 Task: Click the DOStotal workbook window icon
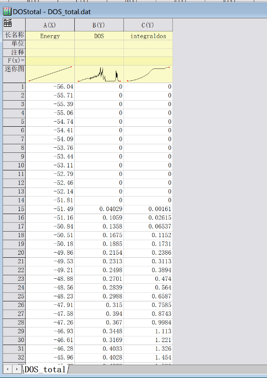click(x=7, y=12)
